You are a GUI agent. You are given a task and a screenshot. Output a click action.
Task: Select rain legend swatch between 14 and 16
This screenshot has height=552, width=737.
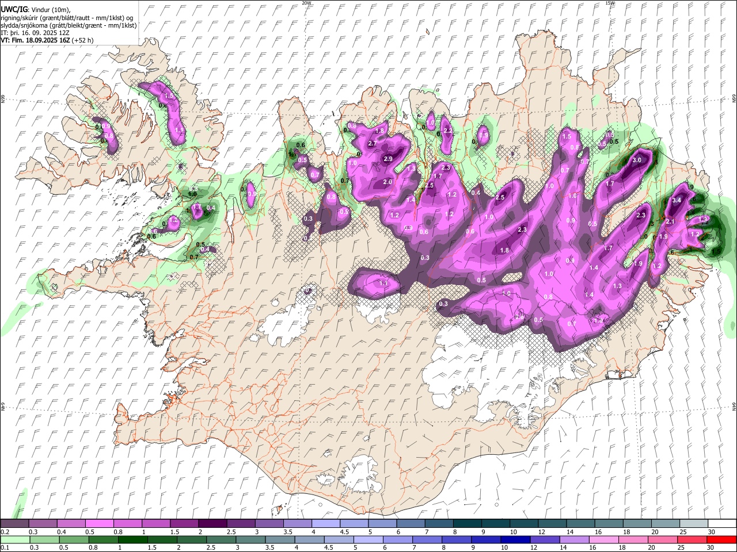pyautogui.click(x=575, y=539)
